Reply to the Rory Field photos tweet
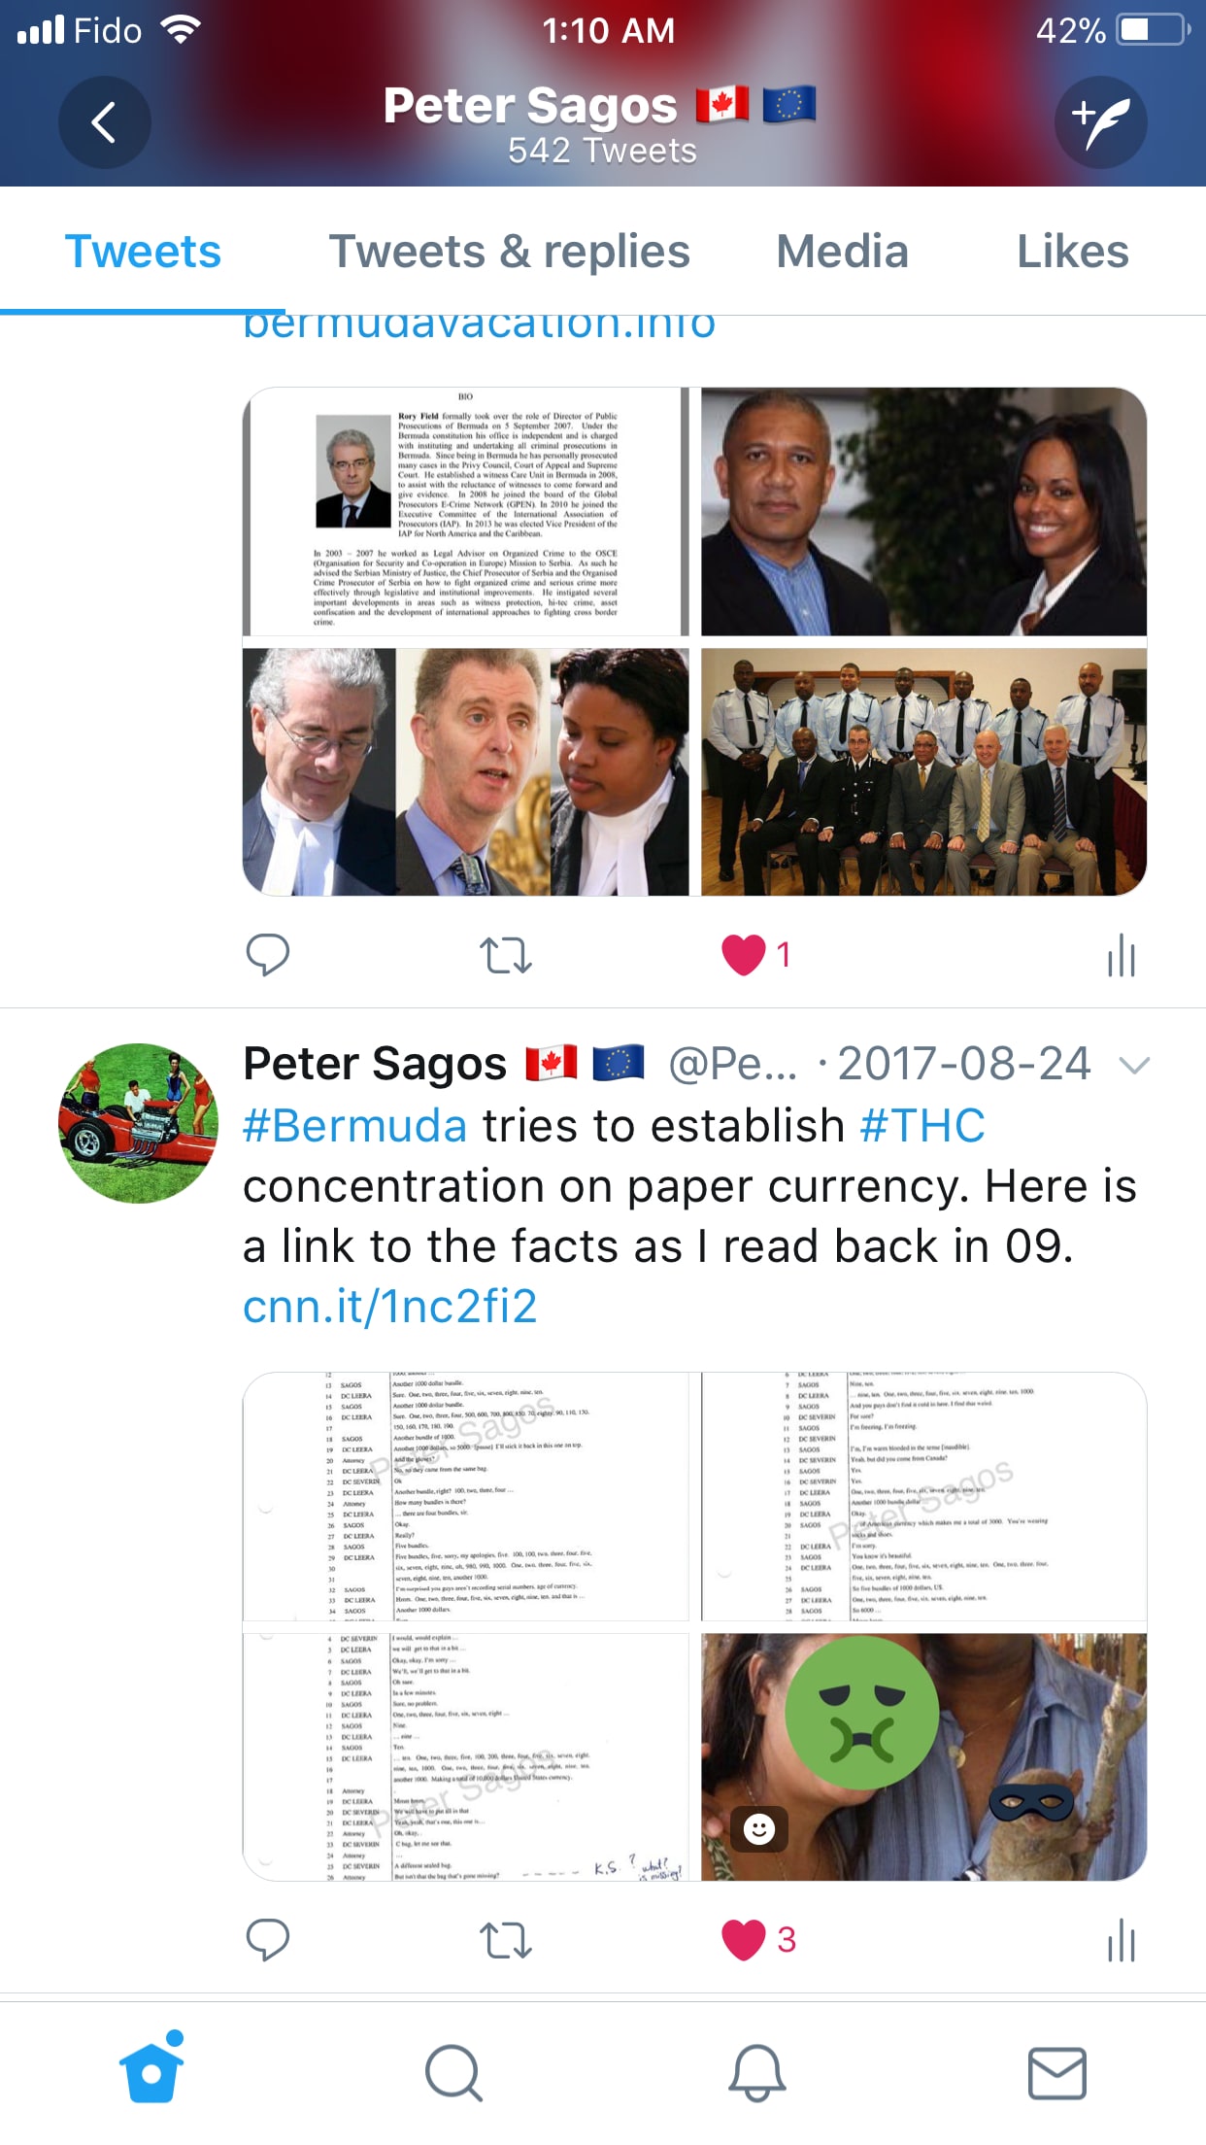Image resolution: width=1206 pixels, height=2145 pixels. [268, 955]
